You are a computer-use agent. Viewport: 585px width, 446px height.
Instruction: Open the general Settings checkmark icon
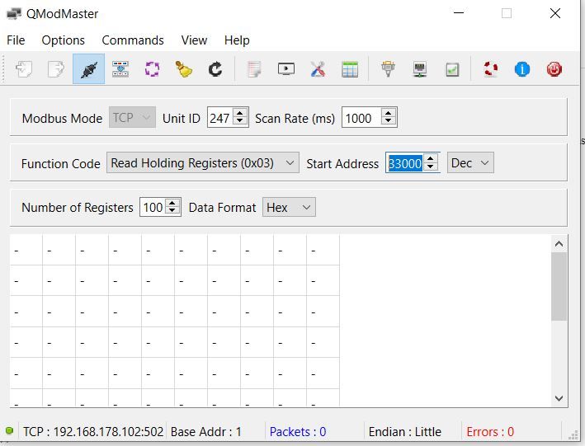[452, 69]
